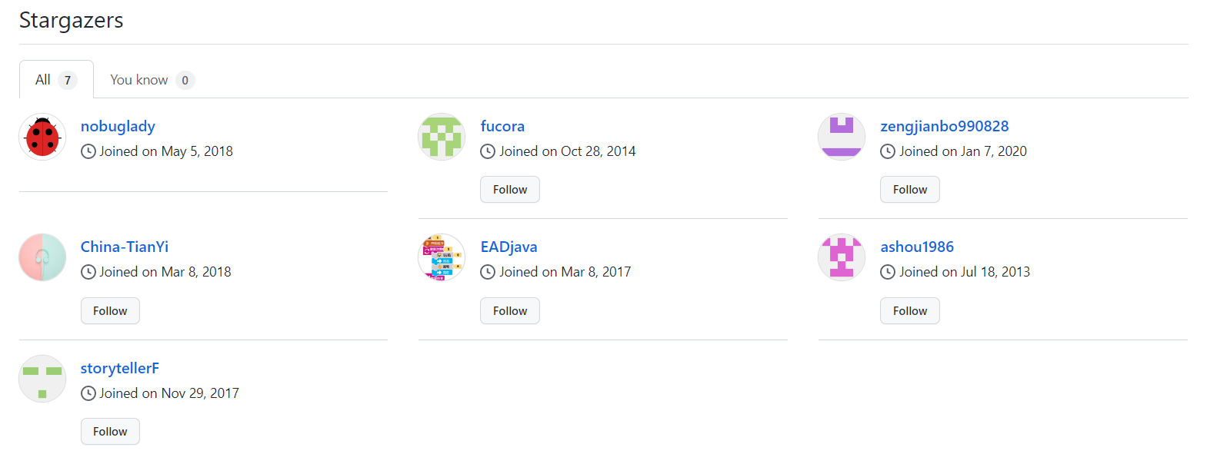This screenshot has height=454, width=1207.
Task: Switch to the All stargazers tab
Action: (56, 80)
